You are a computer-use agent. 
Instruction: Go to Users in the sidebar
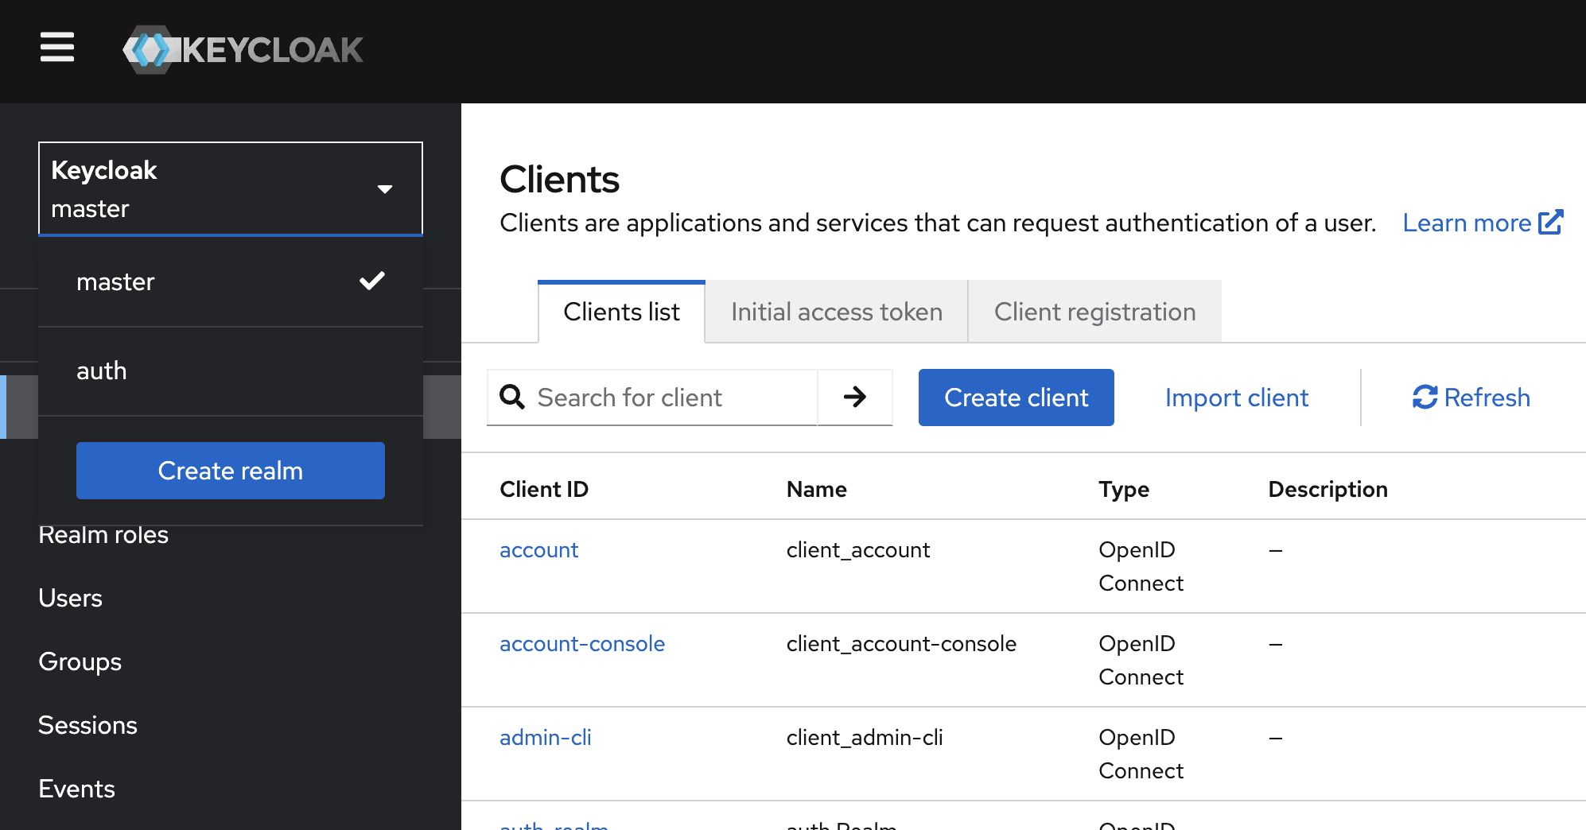pos(70,598)
